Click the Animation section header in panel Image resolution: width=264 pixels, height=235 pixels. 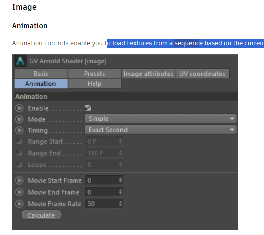[126, 97]
